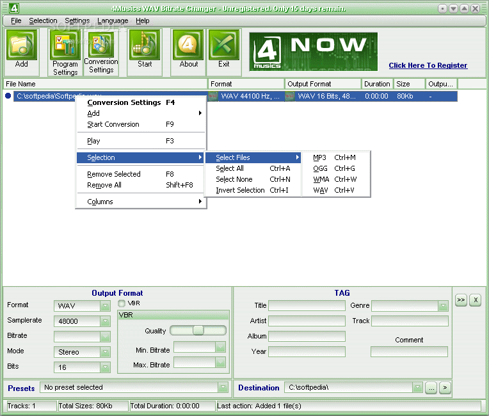
Task: Open the File menu
Action: click(16, 21)
